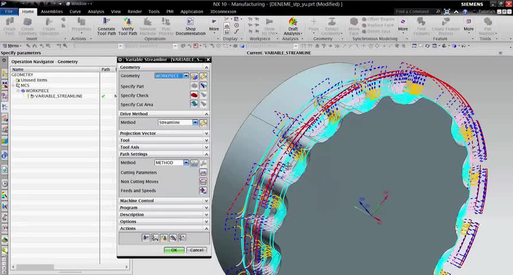
Task: Click the last icon in the Actions row
Action: pos(182,238)
